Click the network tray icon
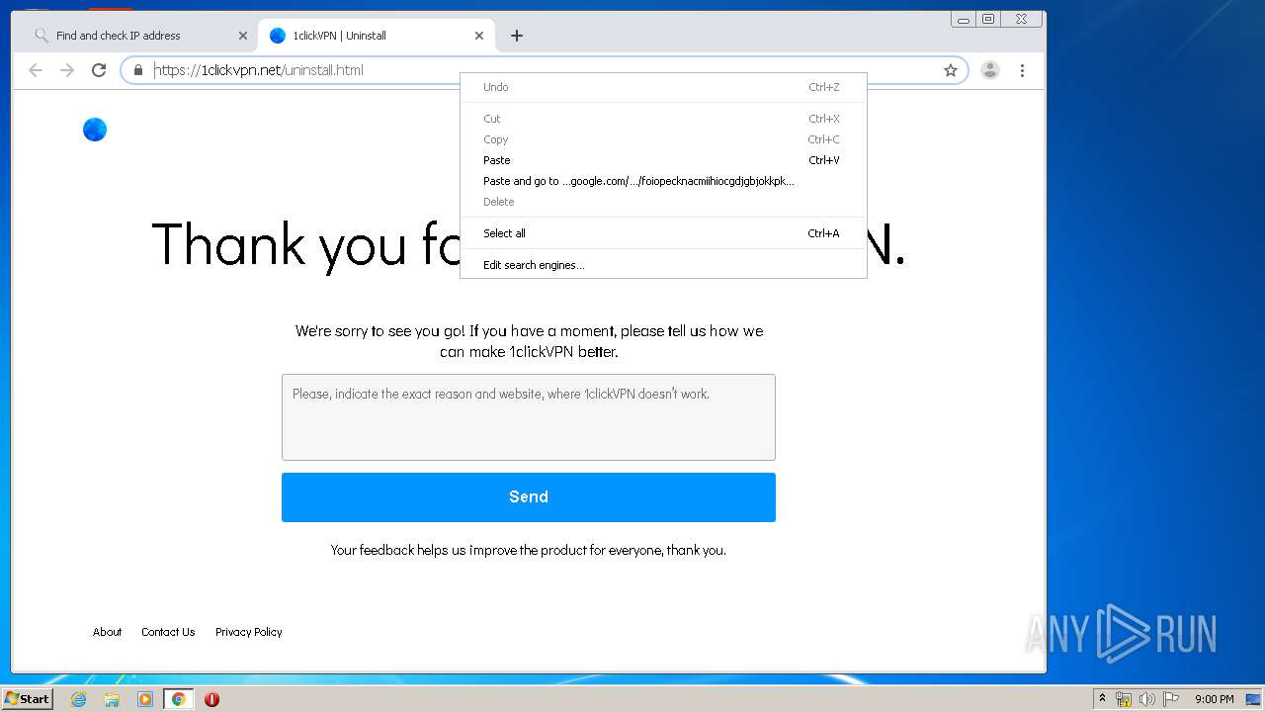 (x=1124, y=699)
